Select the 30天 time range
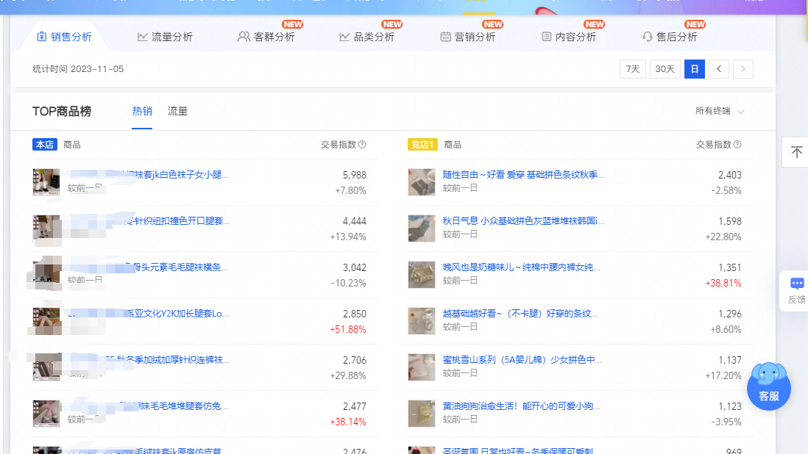This screenshot has width=808, height=454. (665, 69)
